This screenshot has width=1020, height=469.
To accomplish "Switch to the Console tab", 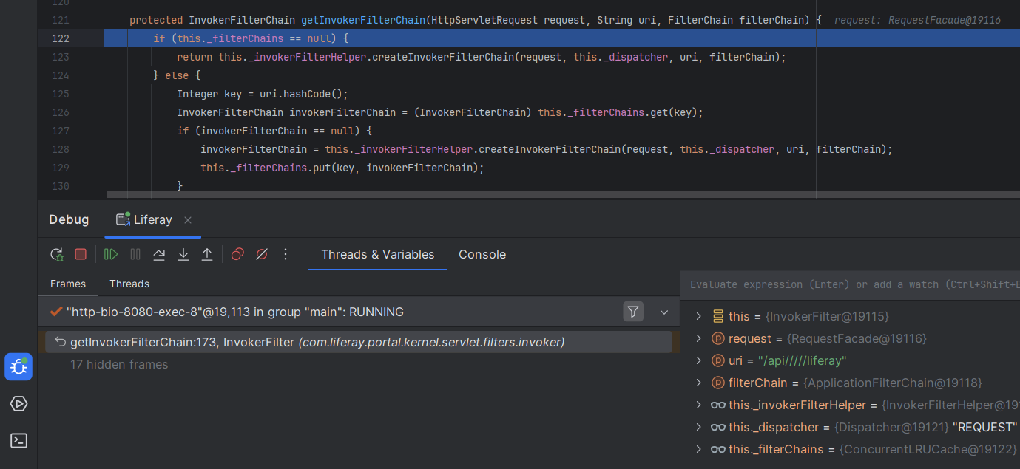I will pyautogui.click(x=482, y=254).
